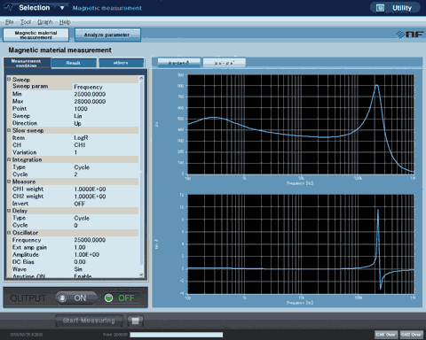Open the File menu

coord(9,22)
